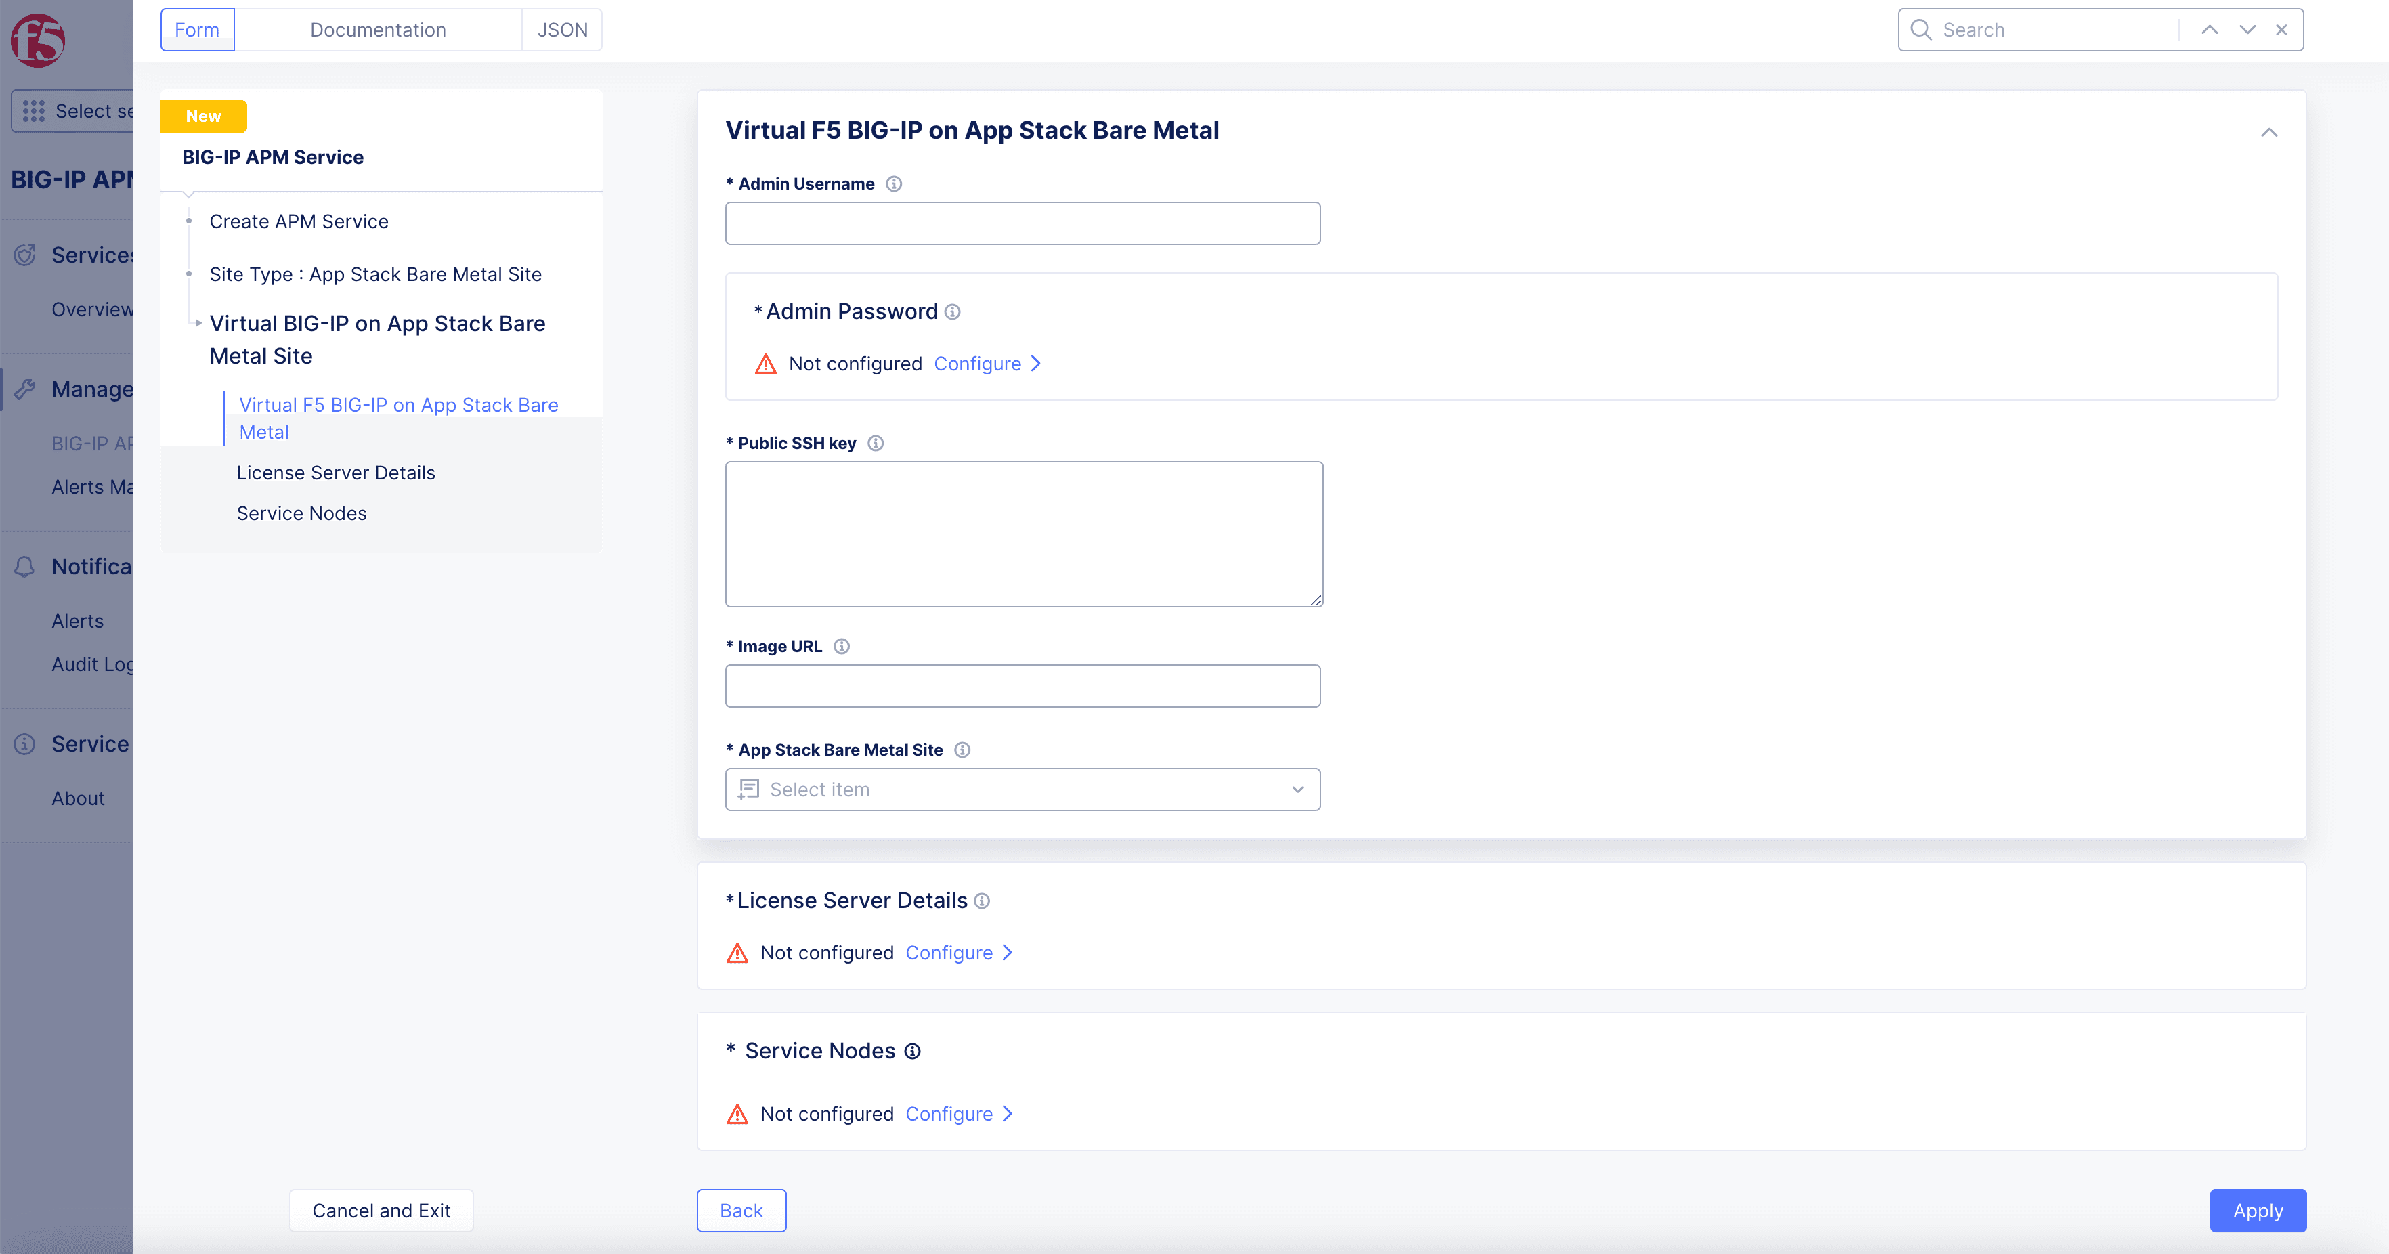Click the Services sidebar icon
This screenshot has width=2389, height=1254.
click(25, 255)
